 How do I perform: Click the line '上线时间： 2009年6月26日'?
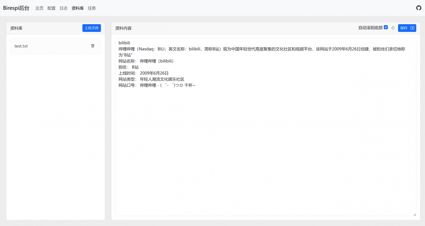(x=143, y=73)
